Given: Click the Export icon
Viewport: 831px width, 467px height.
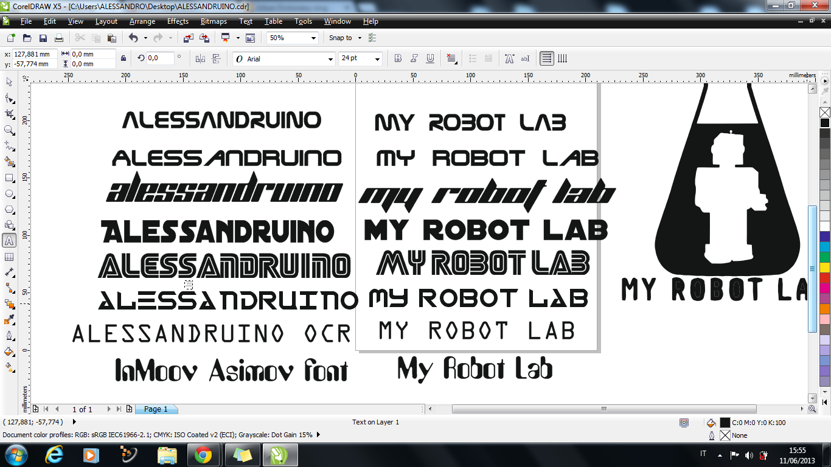Looking at the screenshot, I should (x=204, y=38).
